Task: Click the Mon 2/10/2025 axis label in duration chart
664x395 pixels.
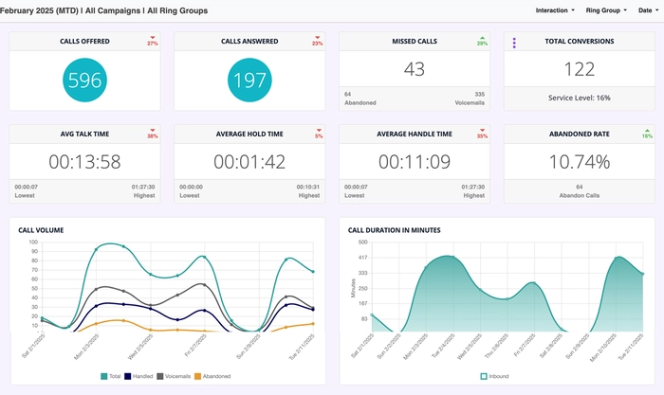Action: point(603,348)
